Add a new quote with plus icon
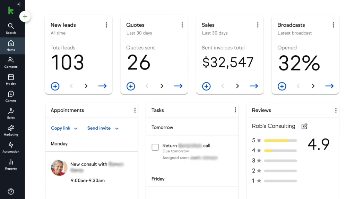Viewport: 355px width, 199px height. [131, 86]
